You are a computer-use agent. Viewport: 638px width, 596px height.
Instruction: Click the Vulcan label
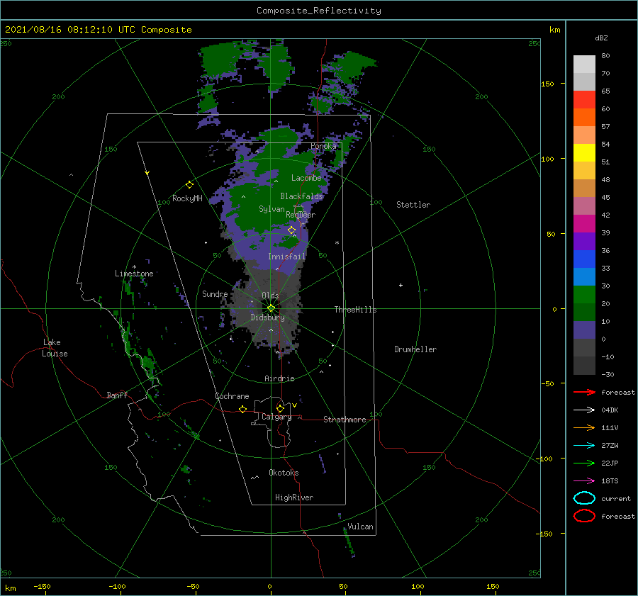coord(361,527)
